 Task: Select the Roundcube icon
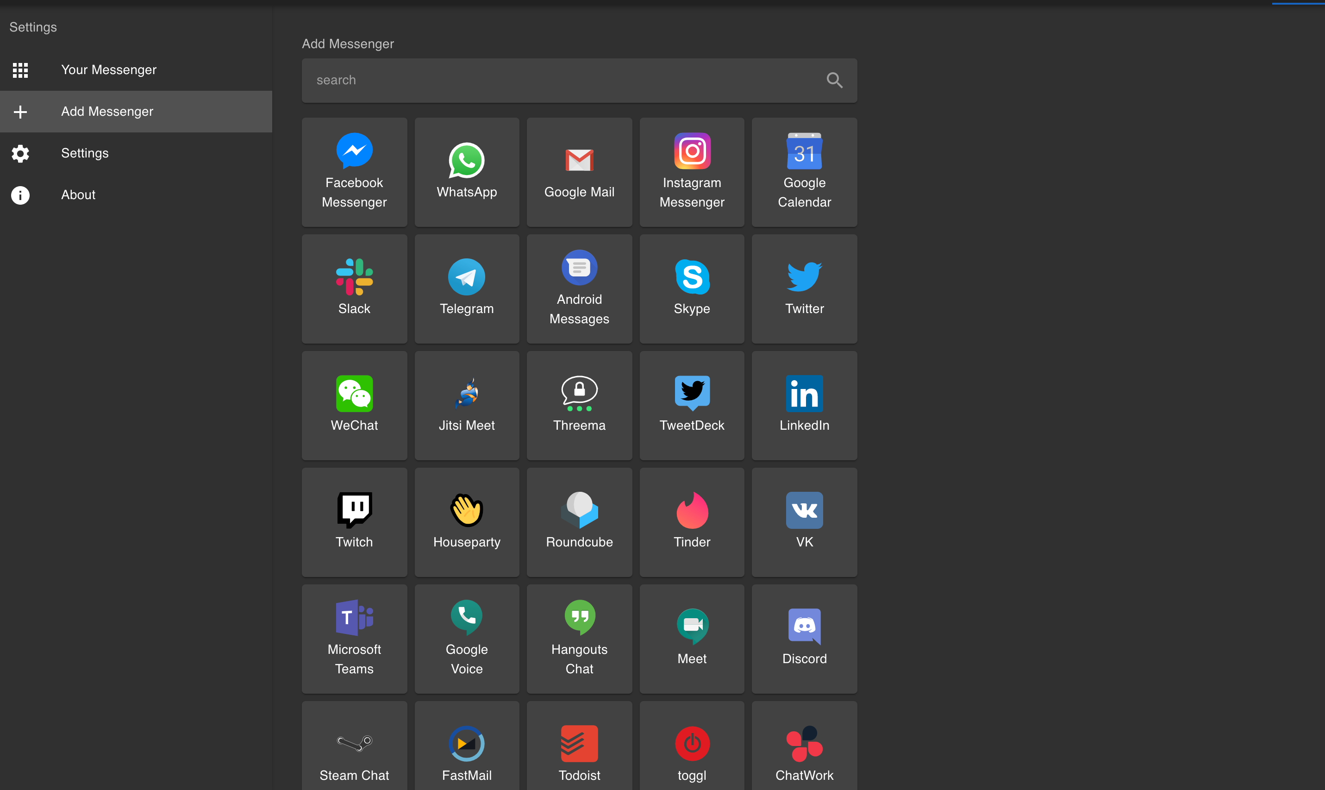tap(580, 510)
